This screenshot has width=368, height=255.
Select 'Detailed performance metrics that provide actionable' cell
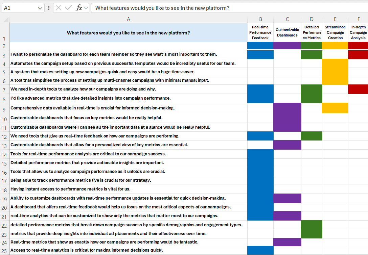129,163
